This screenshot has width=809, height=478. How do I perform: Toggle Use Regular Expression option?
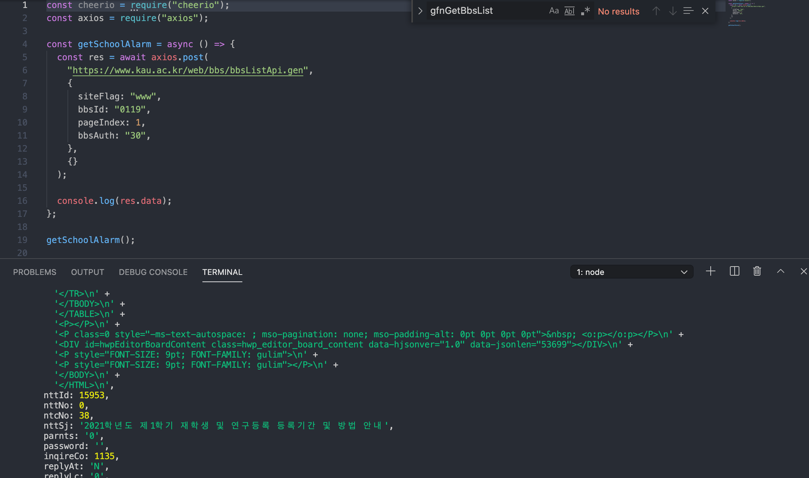[x=585, y=11]
